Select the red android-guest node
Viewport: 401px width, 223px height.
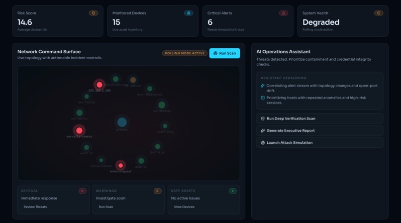[x=120, y=166]
